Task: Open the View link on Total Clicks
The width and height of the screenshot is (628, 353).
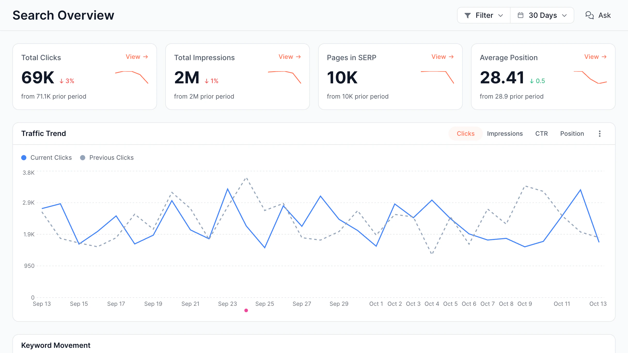Action: coord(137,57)
